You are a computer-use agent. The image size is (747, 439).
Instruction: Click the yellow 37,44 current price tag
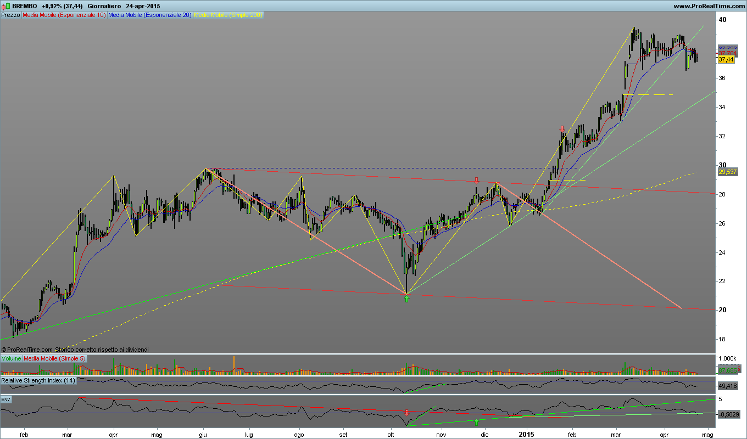(x=726, y=59)
